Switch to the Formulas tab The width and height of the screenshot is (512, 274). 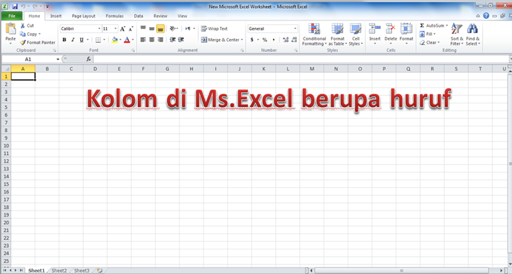pyautogui.click(x=115, y=16)
